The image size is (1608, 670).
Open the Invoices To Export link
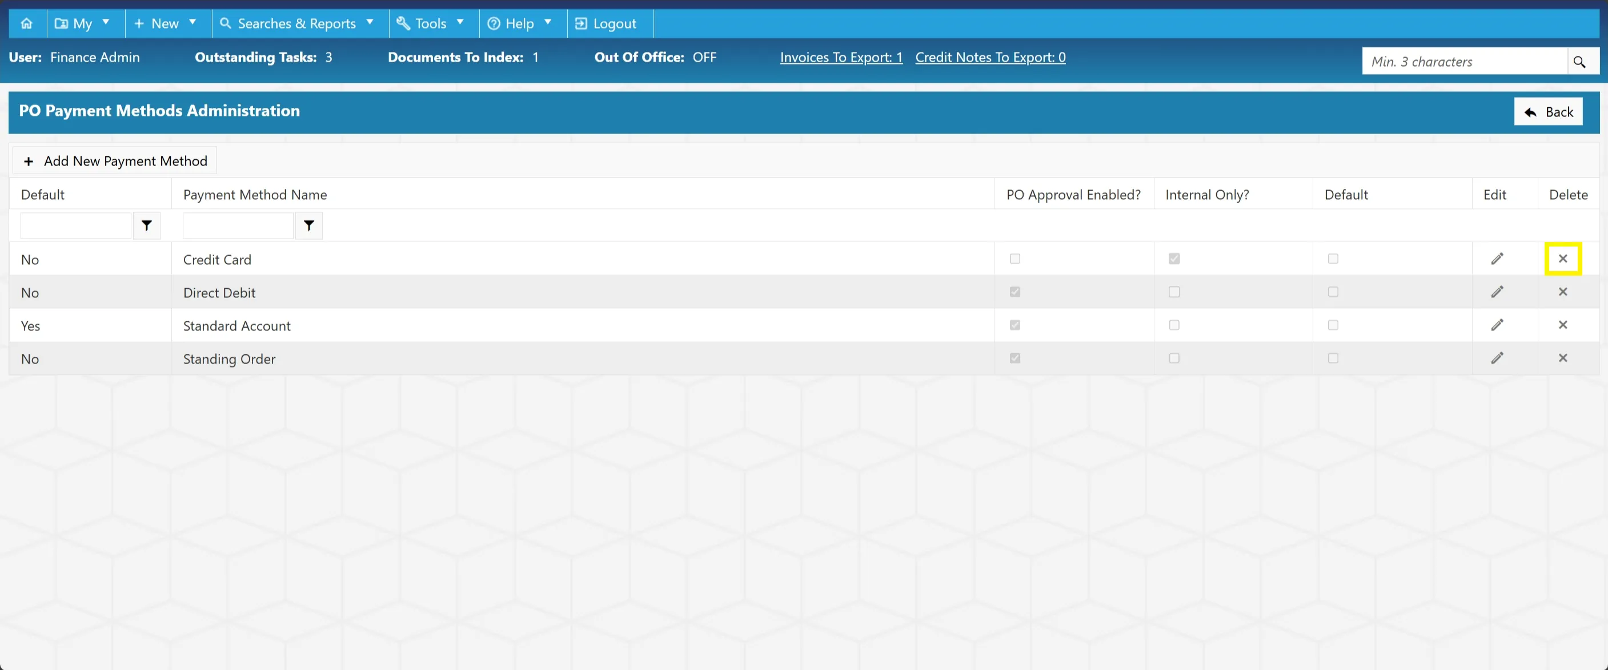(841, 58)
